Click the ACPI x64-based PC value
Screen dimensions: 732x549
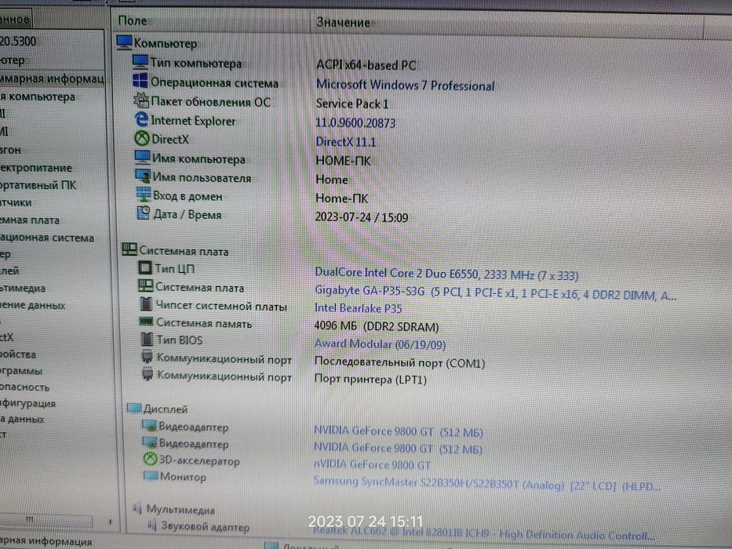pyautogui.click(x=366, y=65)
